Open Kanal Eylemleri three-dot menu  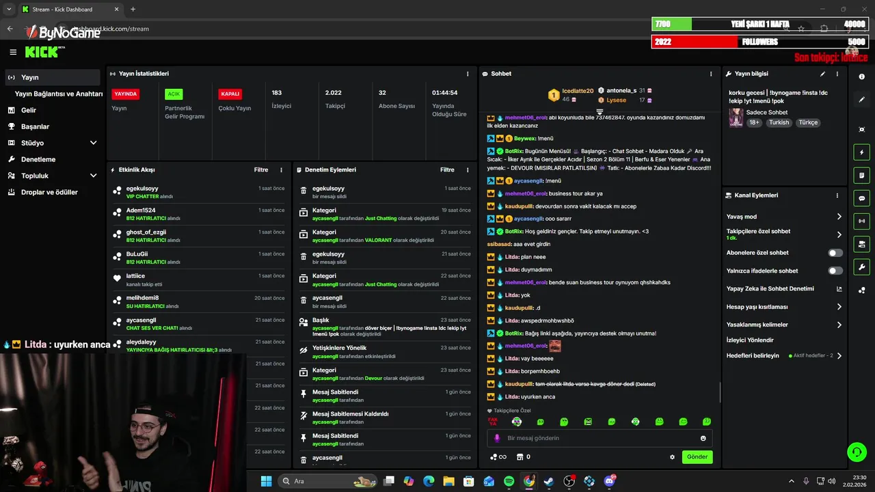tap(837, 195)
